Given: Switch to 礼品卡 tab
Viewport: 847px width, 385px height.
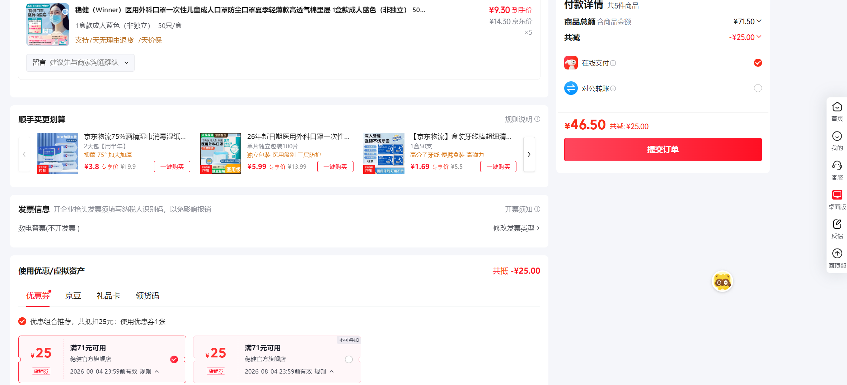Looking at the screenshot, I should coord(108,295).
